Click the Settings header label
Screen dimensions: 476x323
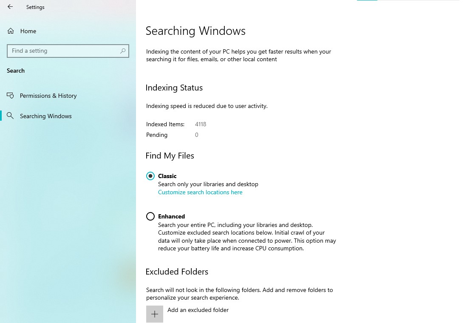point(35,7)
